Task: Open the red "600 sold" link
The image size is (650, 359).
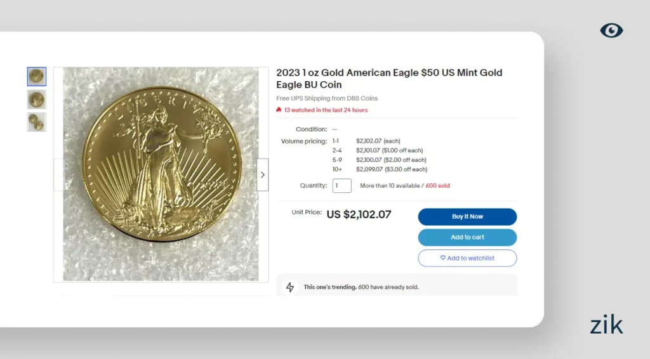Action: tap(437, 186)
